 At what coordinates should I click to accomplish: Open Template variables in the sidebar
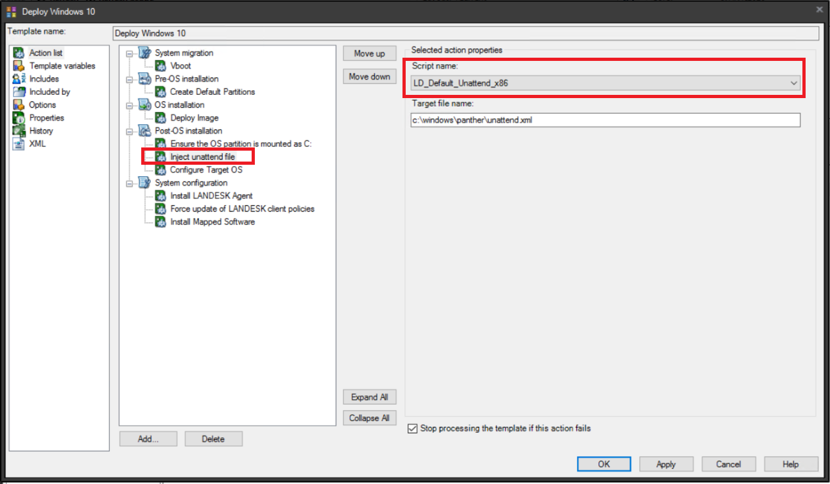[x=62, y=66]
